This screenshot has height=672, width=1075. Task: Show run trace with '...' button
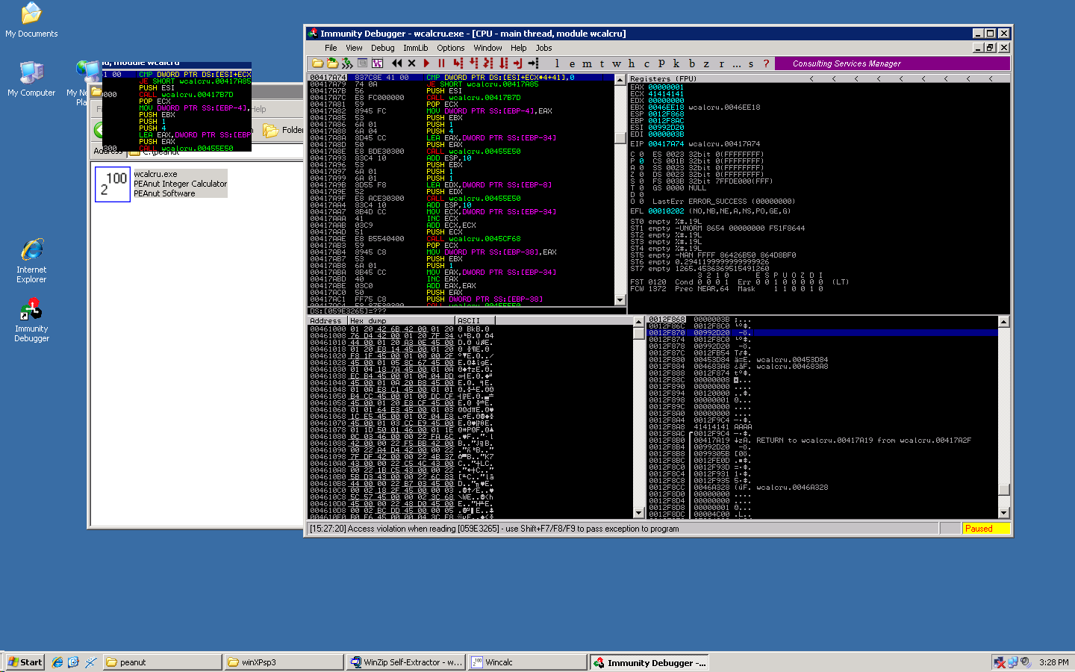[x=736, y=63]
